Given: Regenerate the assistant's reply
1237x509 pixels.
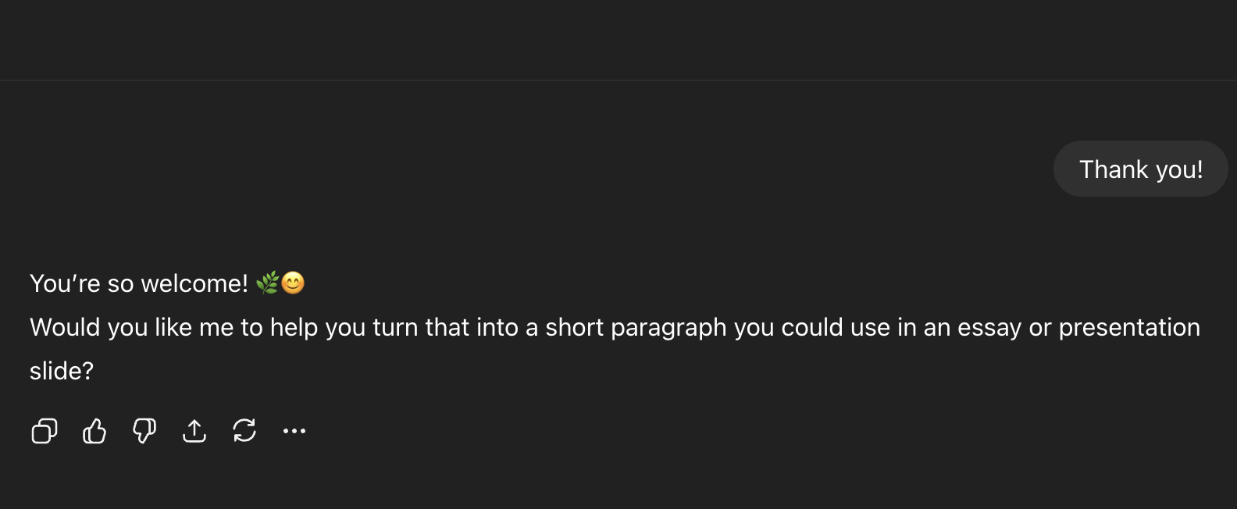Looking at the screenshot, I should pos(244,431).
